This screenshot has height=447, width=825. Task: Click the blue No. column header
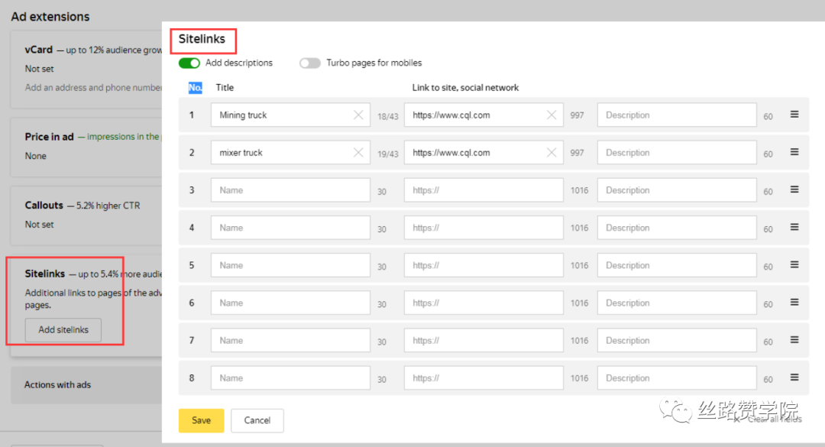193,87
